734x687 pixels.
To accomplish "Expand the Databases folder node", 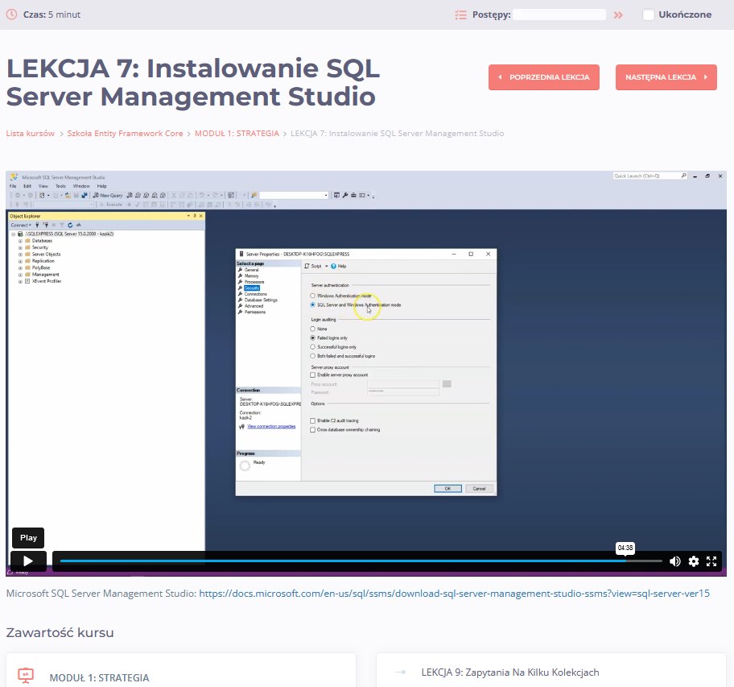I will coord(20,241).
